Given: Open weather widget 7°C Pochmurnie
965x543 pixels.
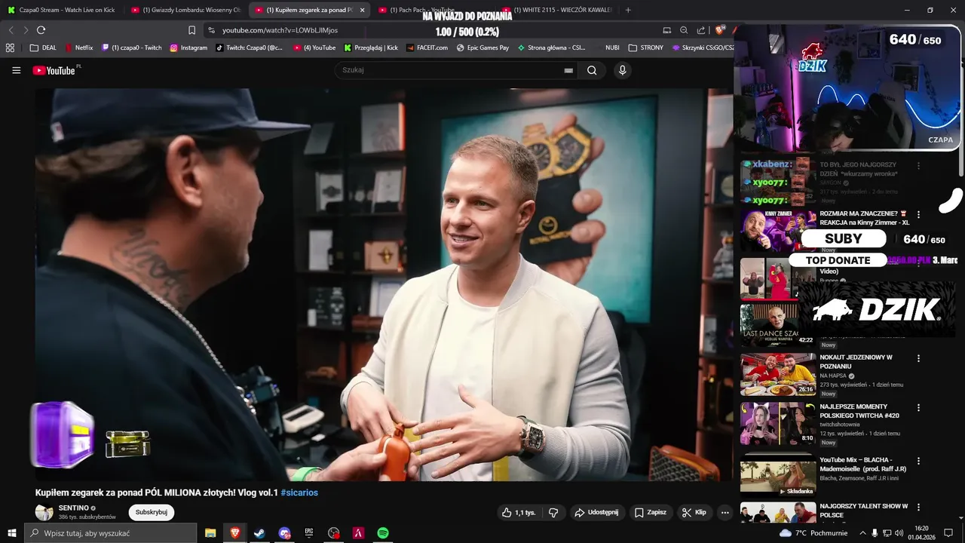Looking at the screenshot, I should [x=813, y=533].
